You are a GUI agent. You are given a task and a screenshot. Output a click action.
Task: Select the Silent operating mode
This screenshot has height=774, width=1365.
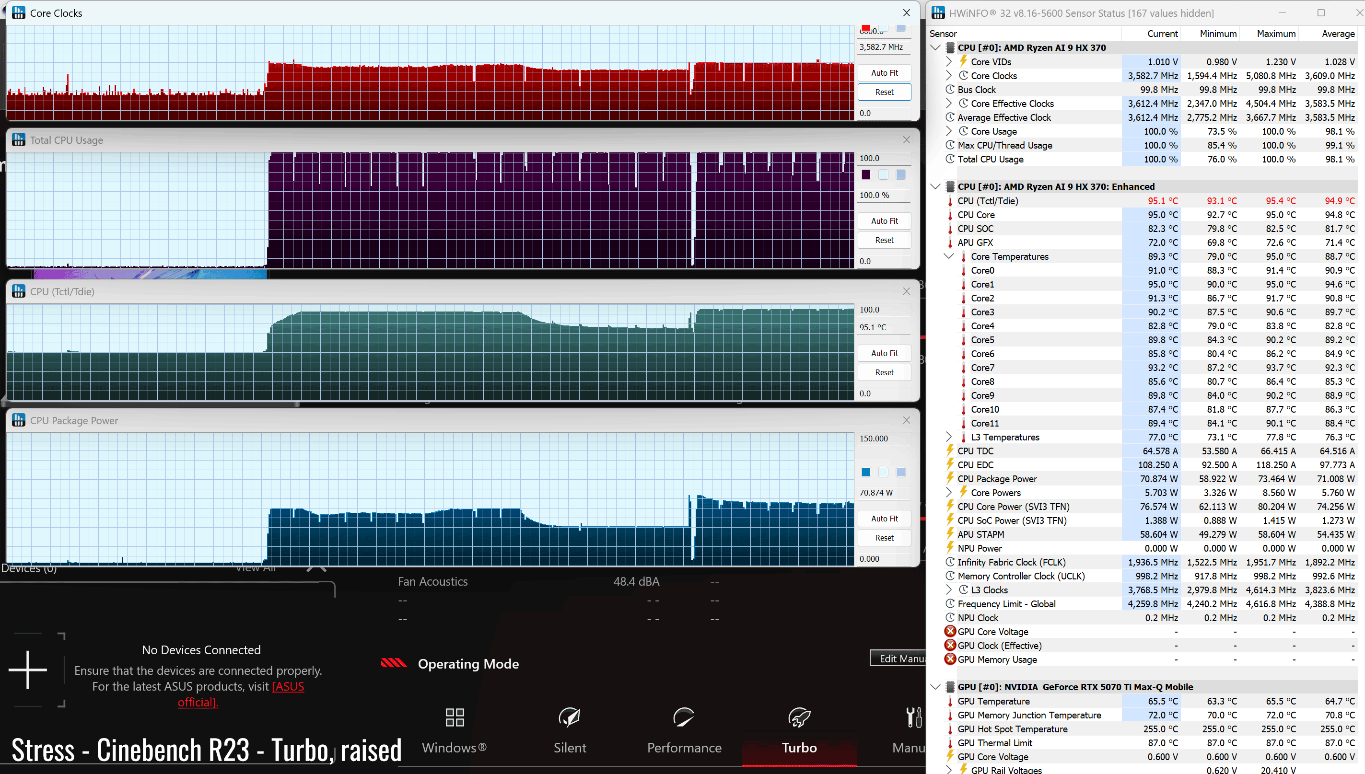click(x=570, y=731)
